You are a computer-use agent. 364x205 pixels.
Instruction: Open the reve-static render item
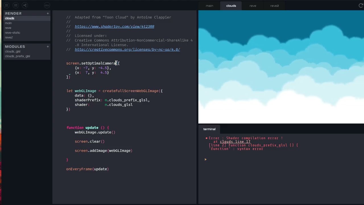pos(27,32)
